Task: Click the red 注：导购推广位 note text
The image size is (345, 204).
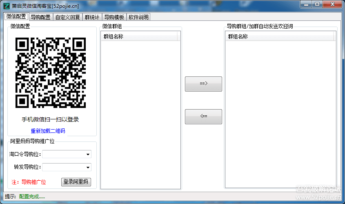Action: (29, 182)
